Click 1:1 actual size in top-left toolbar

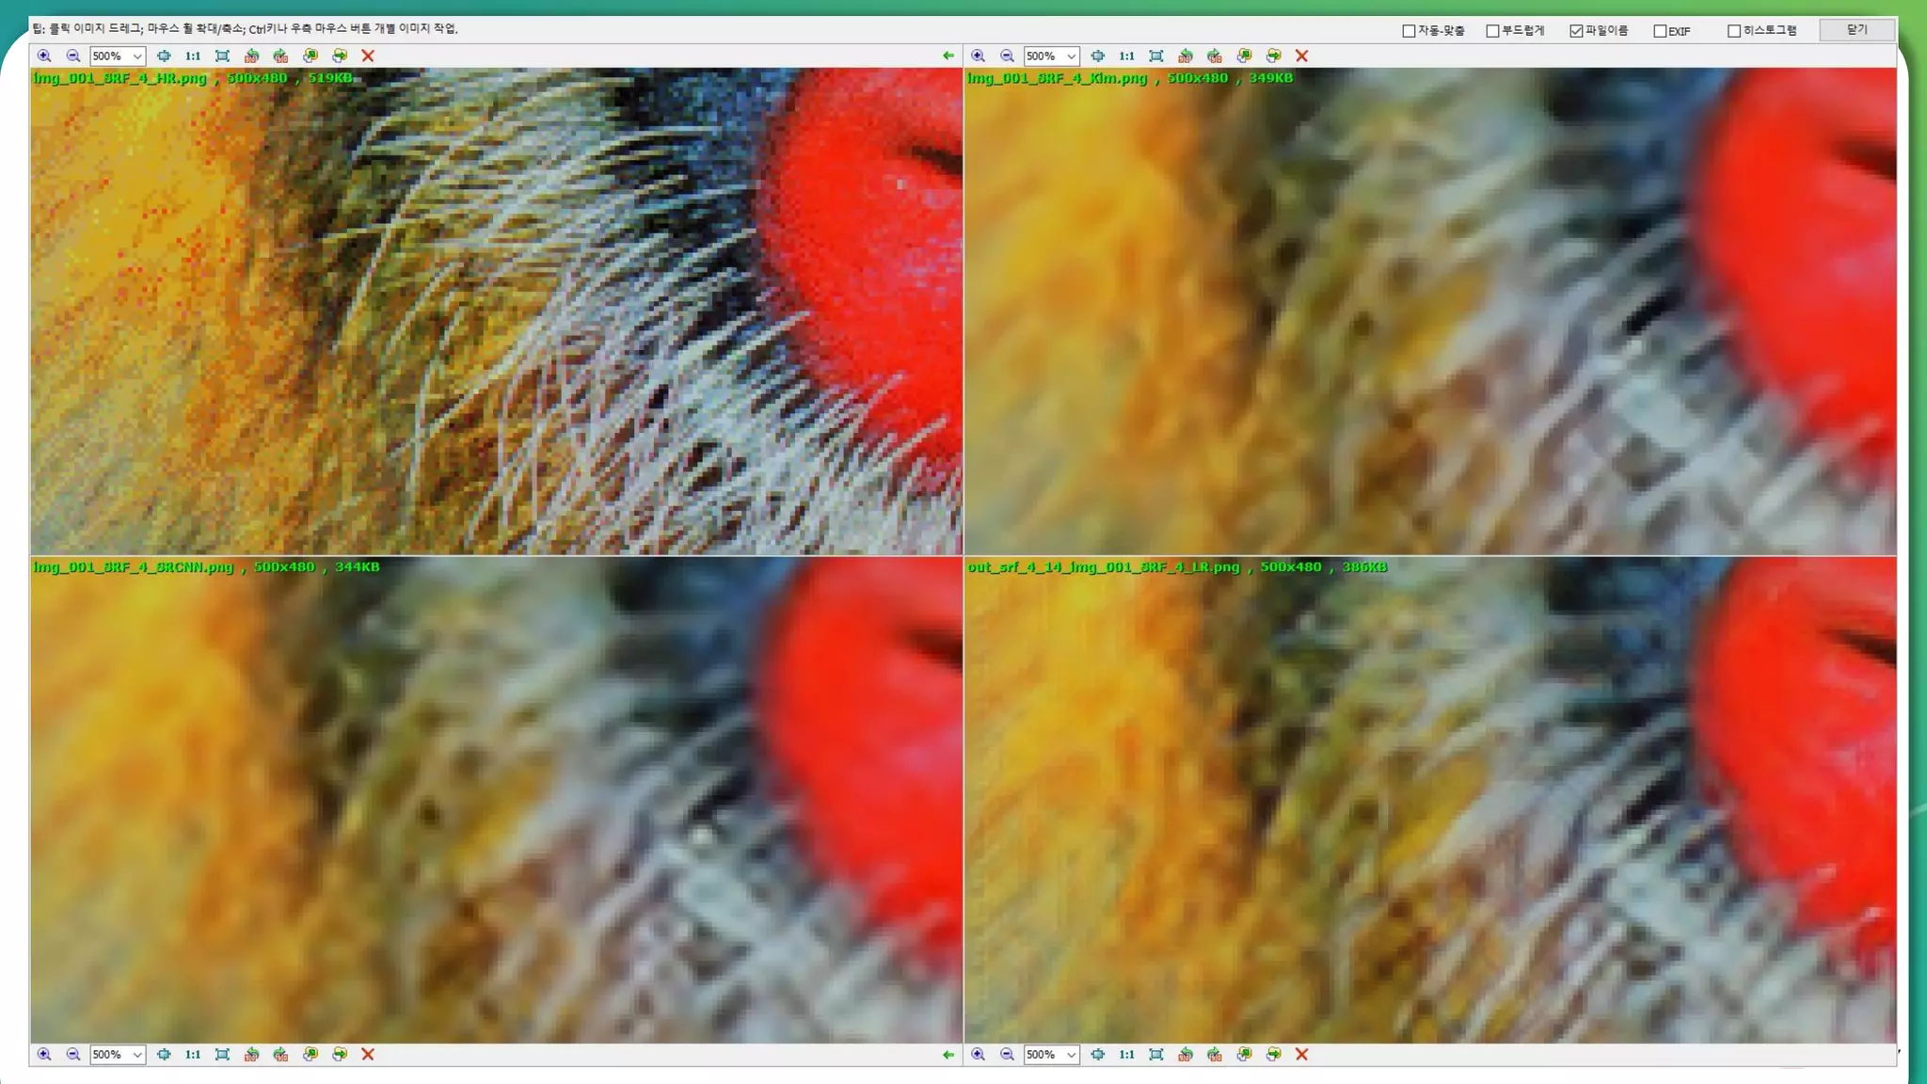[x=193, y=56]
